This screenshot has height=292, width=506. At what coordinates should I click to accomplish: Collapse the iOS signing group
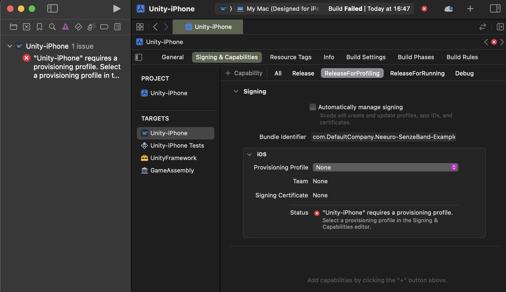click(x=249, y=154)
